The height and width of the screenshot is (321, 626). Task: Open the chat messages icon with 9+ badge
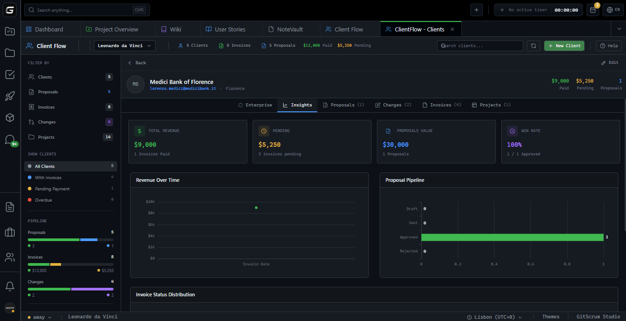tap(10, 140)
